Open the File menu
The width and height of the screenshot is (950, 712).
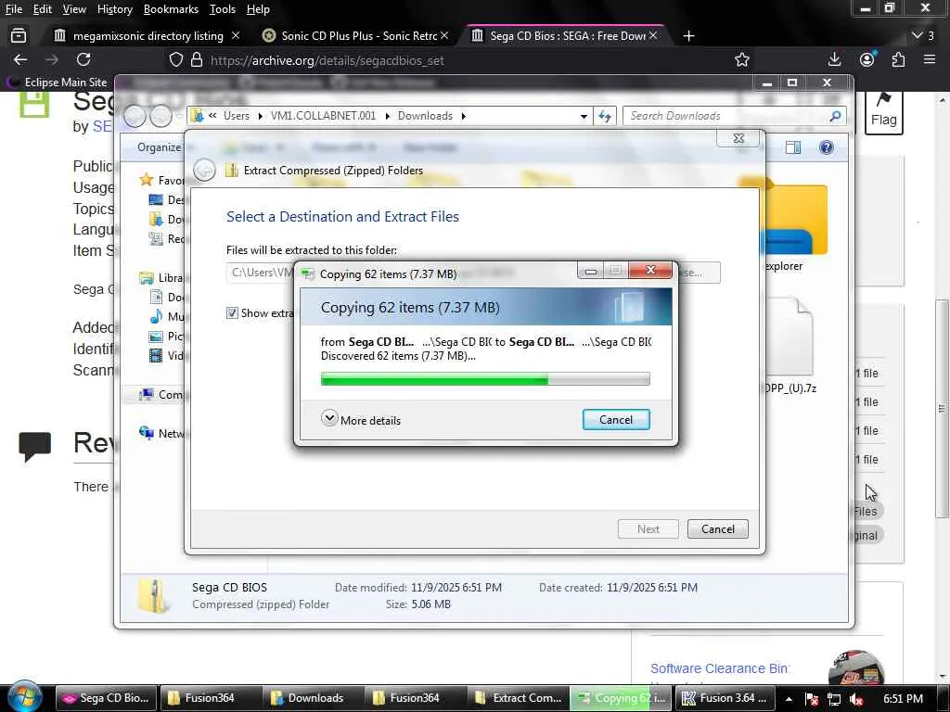[x=13, y=9]
